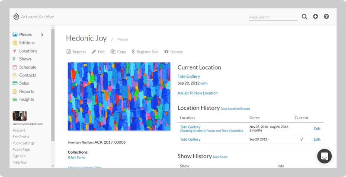Click the Reports document icon in toolbar
The width and height of the screenshot is (346, 177).
pyautogui.click(x=68, y=52)
